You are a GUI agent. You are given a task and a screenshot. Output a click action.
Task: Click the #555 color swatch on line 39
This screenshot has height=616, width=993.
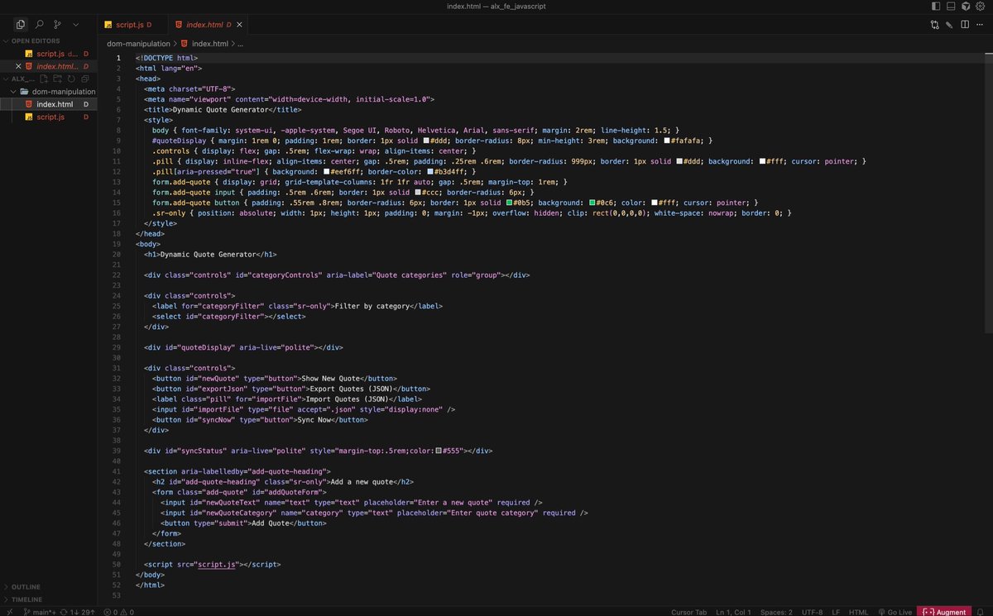(x=439, y=451)
